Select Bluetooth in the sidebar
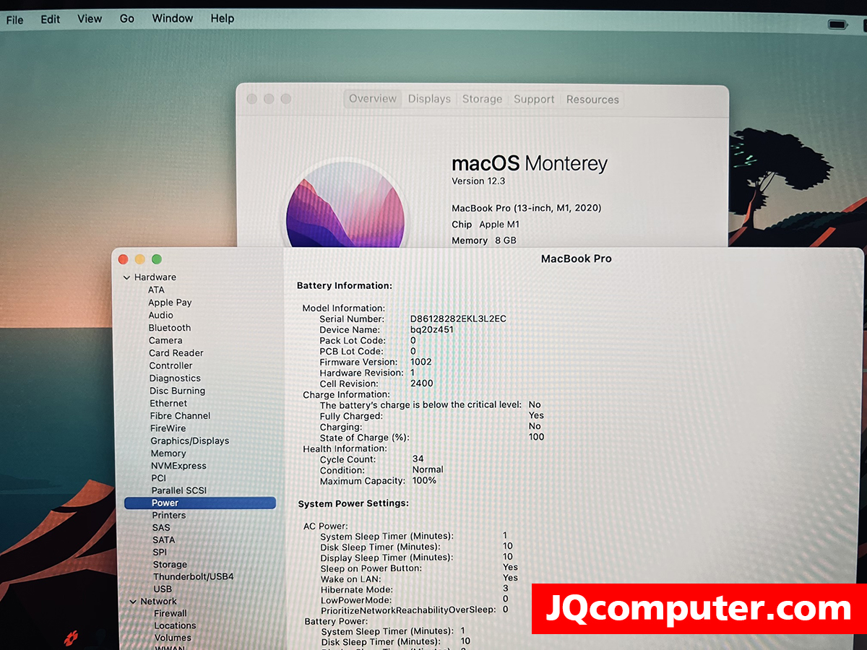The height and width of the screenshot is (650, 867). click(170, 328)
